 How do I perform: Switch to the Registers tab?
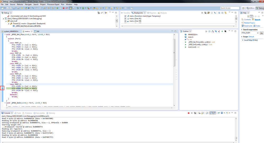click(x=151, y=13)
